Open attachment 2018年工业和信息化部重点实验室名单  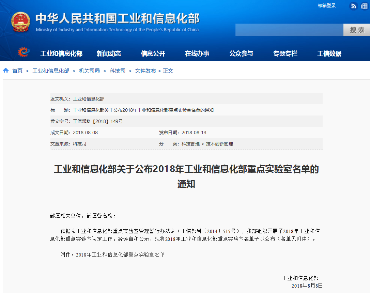click(120, 255)
